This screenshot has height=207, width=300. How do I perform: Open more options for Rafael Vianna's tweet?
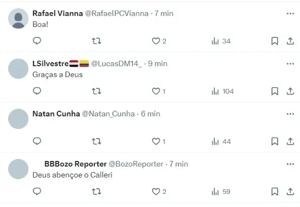click(290, 14)
